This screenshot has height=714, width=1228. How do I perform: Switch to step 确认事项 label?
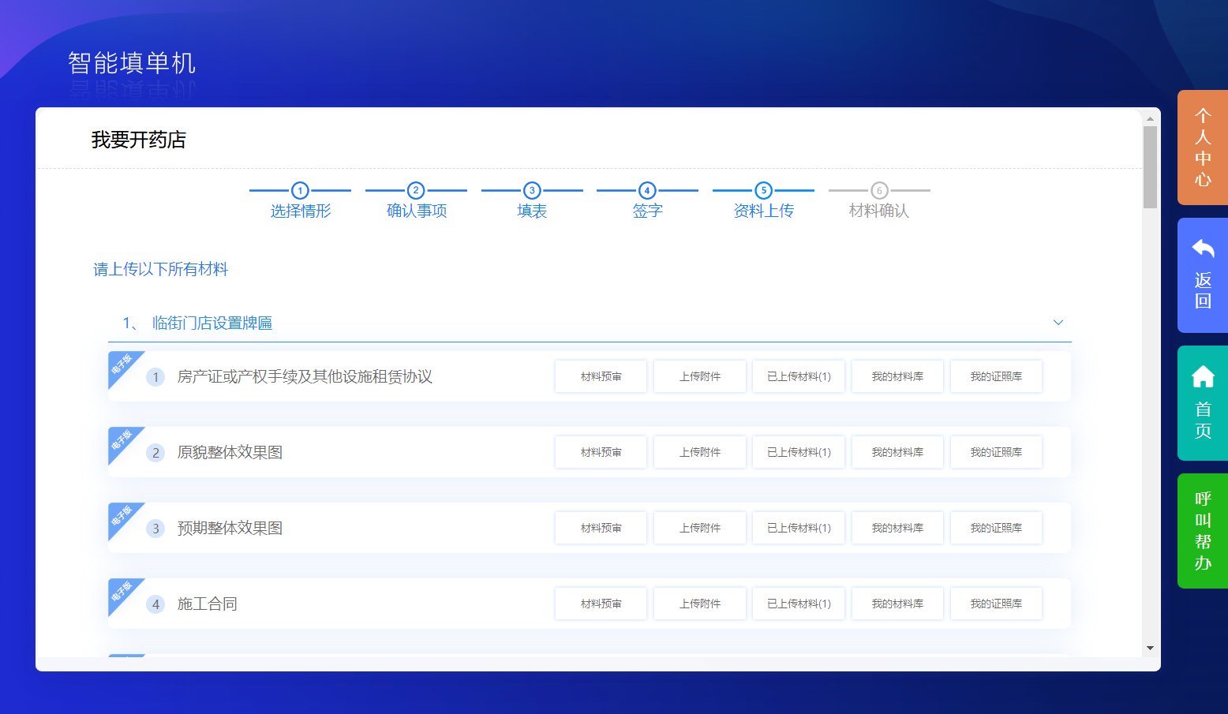click(416, 211)
